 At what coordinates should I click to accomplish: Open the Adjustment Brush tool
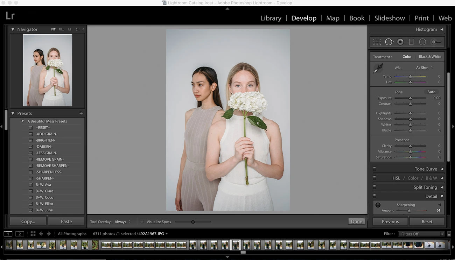pos(436,42)
